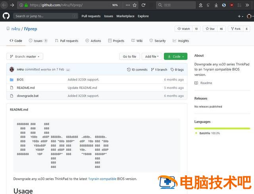The width and height of the screenshot is (254, 194).
Task: View the 6 forks count
Action: (246, 29)
